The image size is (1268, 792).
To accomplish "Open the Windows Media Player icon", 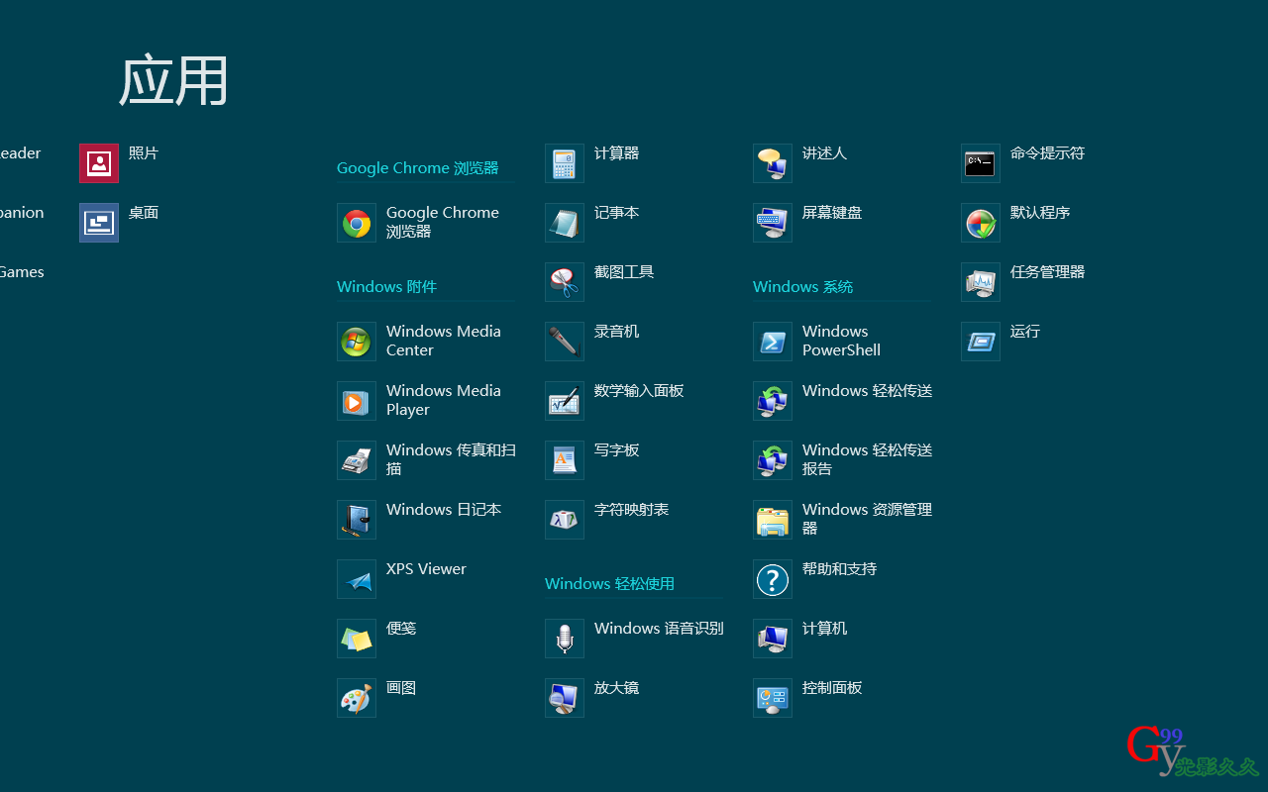I will 357,401.
